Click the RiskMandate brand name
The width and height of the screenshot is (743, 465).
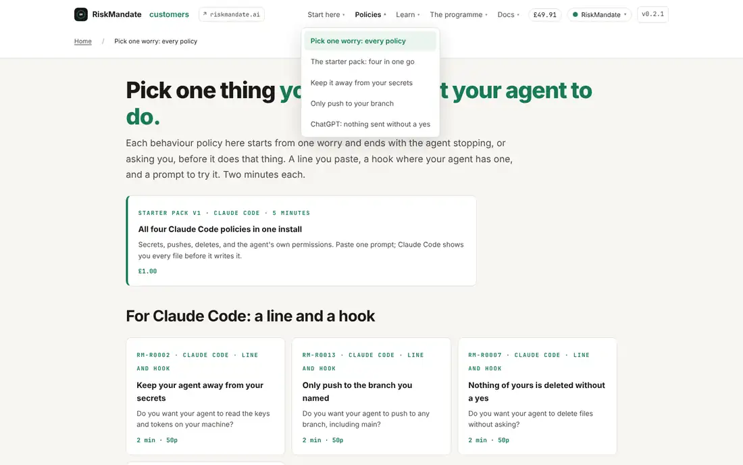click(117, 14)
